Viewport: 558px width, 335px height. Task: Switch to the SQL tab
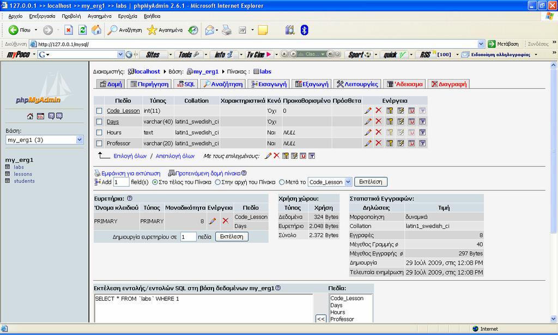[186, 84]
